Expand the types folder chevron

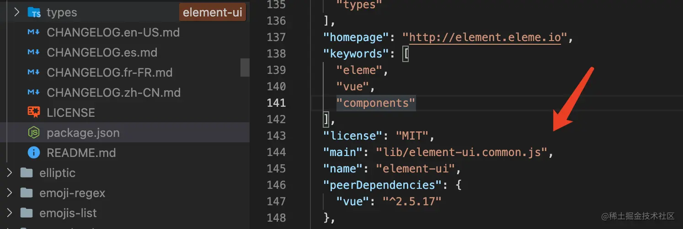[x=16, y=12]
